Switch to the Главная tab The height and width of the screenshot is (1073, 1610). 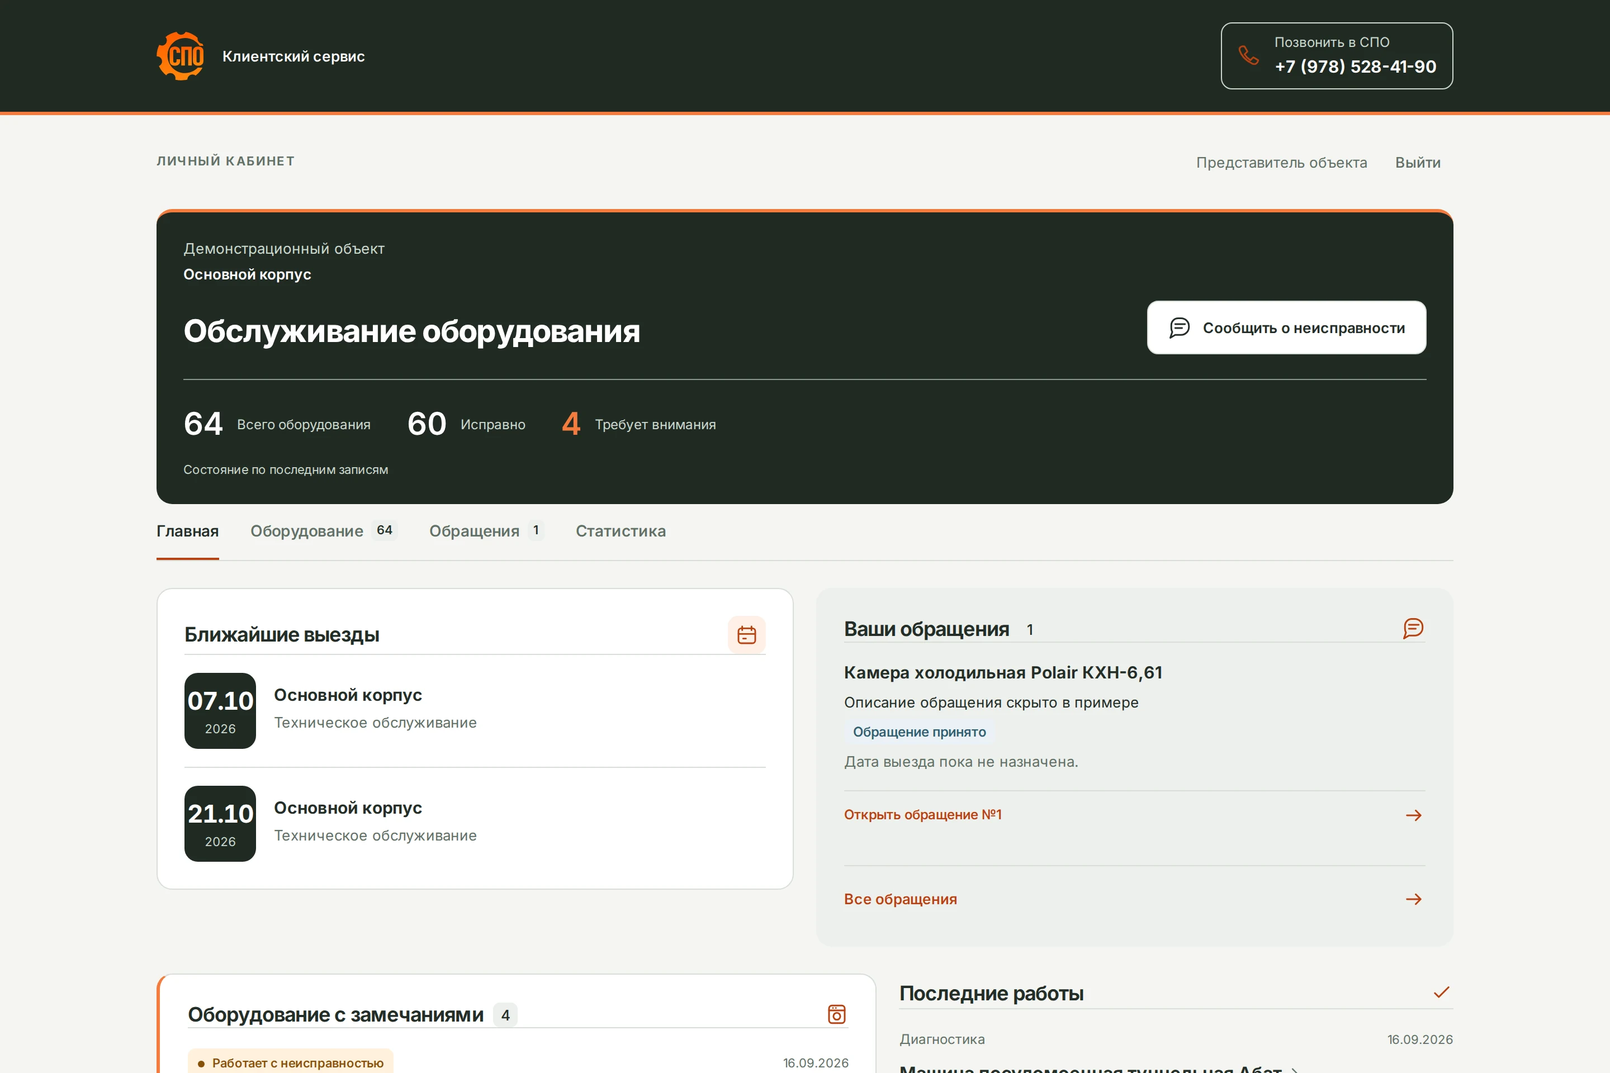pyautogui.click(x=188, y=531)
